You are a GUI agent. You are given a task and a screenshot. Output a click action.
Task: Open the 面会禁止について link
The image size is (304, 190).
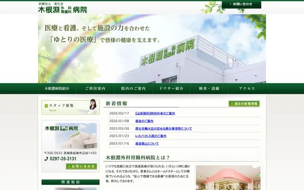pyautogui.click(x=147, y=143)
